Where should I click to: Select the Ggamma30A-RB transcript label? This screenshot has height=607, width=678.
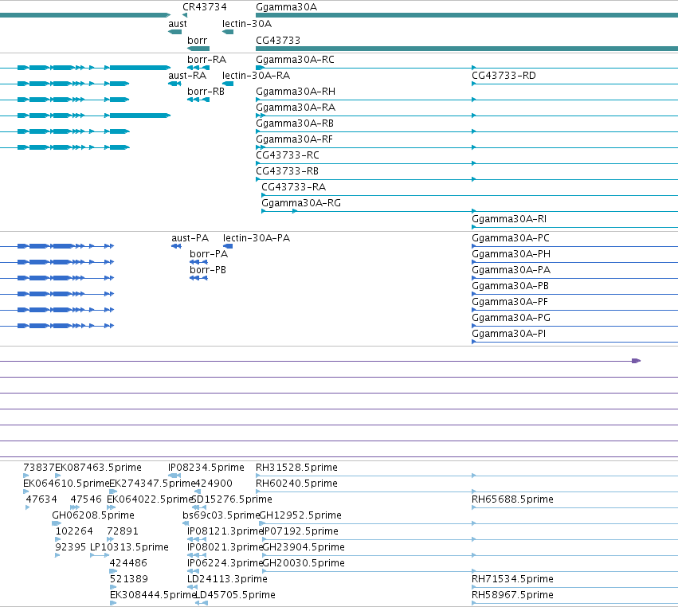[x=295, y=123]
